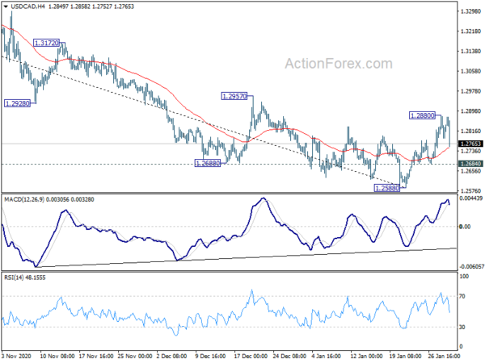Click the 17 Dec 00:00 time label
Viewport: 485px width, 363px height.
(251, 356)
